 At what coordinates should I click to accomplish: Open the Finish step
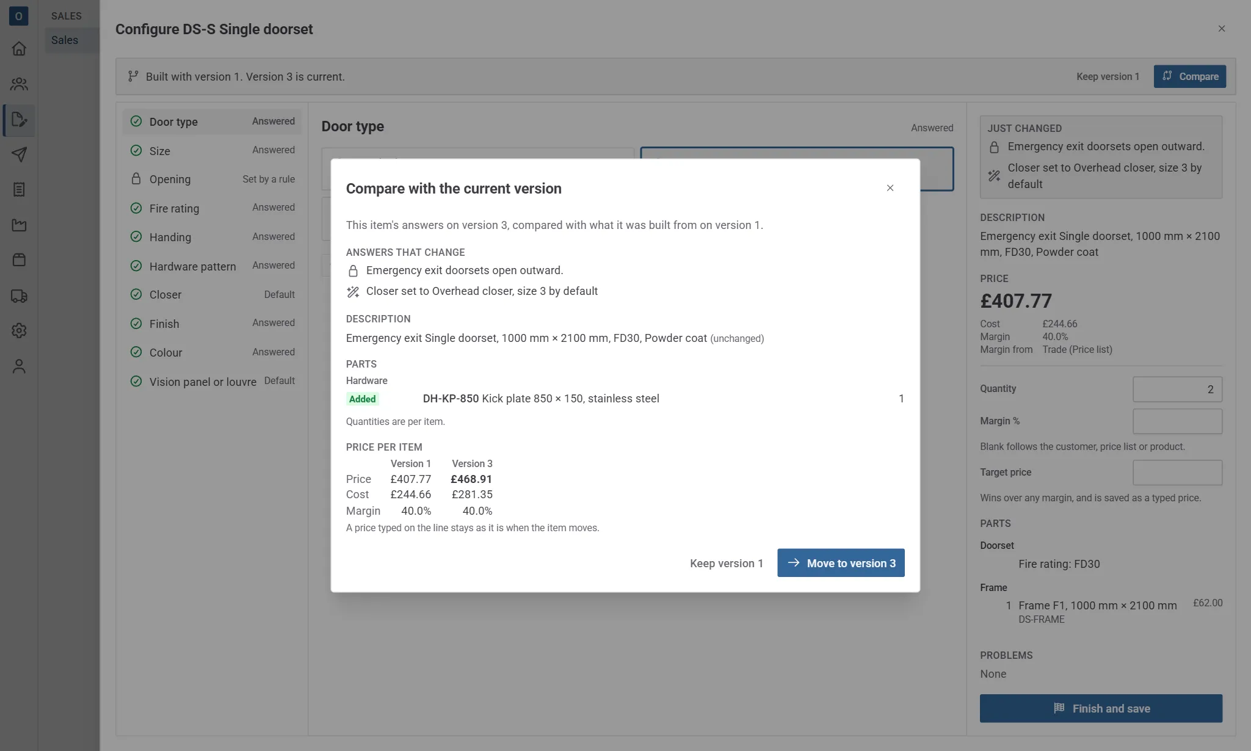[x=212, y=324]
